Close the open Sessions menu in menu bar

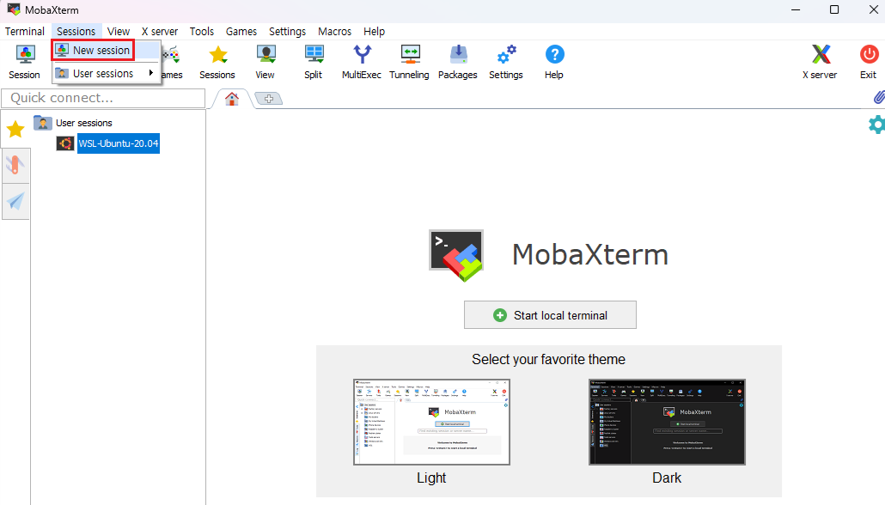pyautogui.click(x=76, y=32)
